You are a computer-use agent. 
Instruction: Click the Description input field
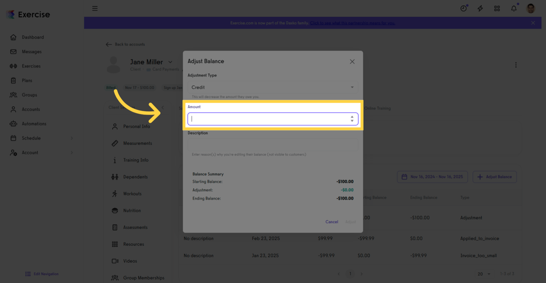pyautogui.click(x=273, y=145)
